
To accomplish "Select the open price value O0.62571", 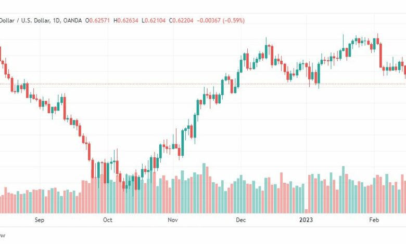I will pos(98,20).
